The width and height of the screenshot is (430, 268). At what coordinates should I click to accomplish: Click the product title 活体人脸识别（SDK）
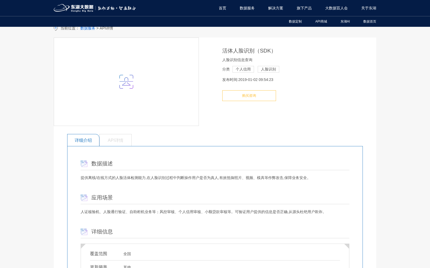(x=249, y=51)
